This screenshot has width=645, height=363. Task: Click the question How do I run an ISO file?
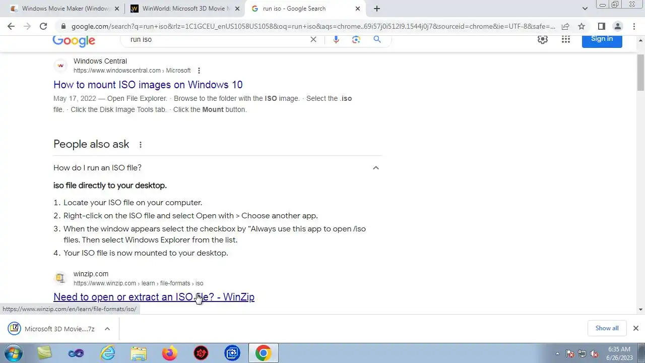(x=97, y=168)
